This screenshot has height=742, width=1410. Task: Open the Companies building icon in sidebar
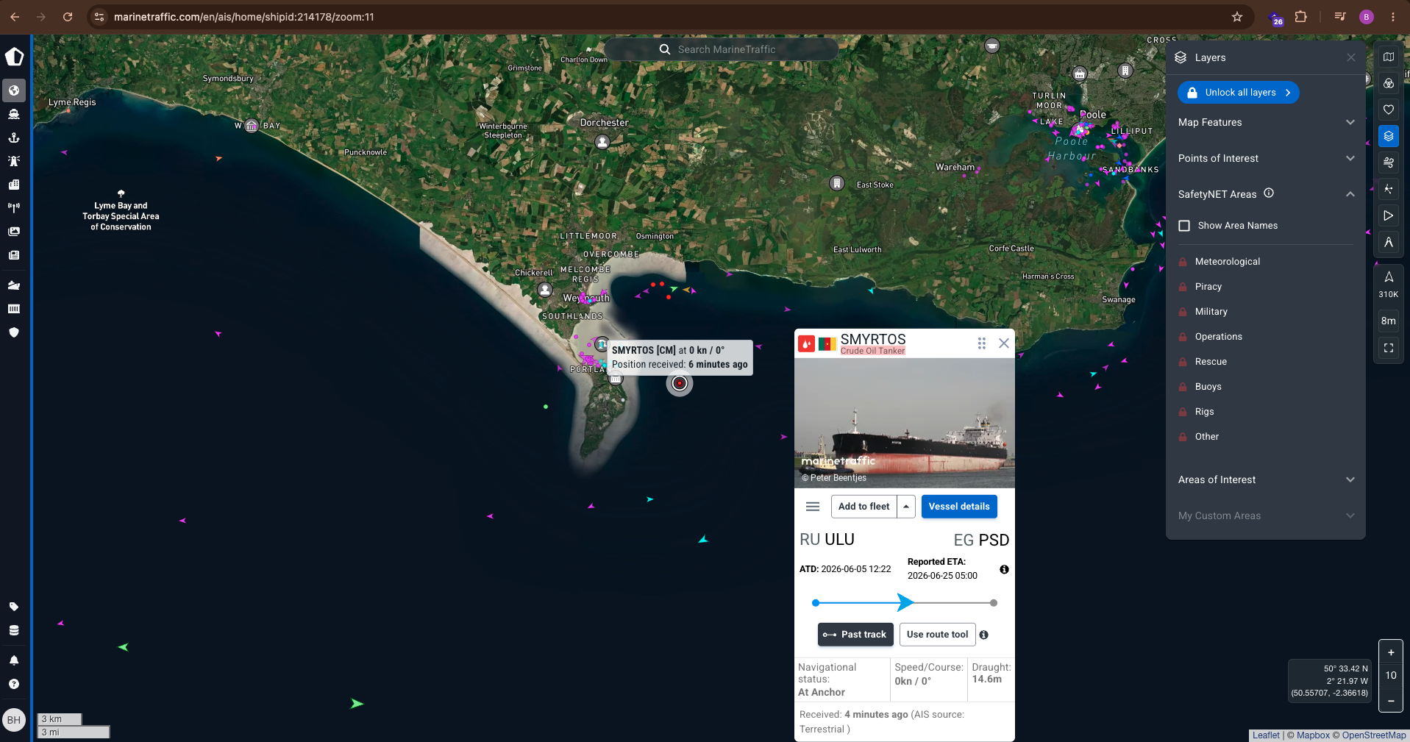click(14, 185)
